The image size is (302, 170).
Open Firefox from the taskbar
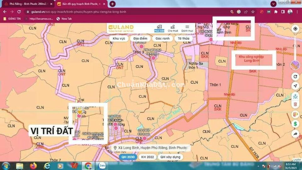(33, 166)
